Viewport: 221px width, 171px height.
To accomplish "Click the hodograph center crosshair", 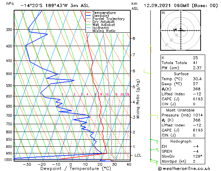I will pyautogui.click(x=181, y=30).
